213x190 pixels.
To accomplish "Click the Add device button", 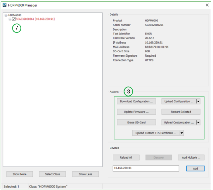I will 195,169.
